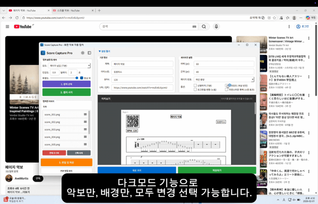Select the 페이지 악보 browser tab
The width and height of the screenshot is (318, 204).
[25, 10]
